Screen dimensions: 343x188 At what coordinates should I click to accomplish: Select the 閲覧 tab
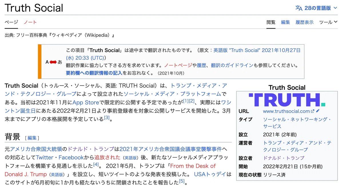(x=271, y=22)
